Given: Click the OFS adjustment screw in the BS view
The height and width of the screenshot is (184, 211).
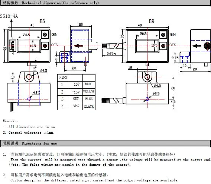Looking at the screenshot, I should [45, 46].
